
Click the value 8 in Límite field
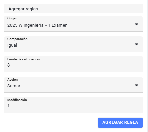point(9,65)
